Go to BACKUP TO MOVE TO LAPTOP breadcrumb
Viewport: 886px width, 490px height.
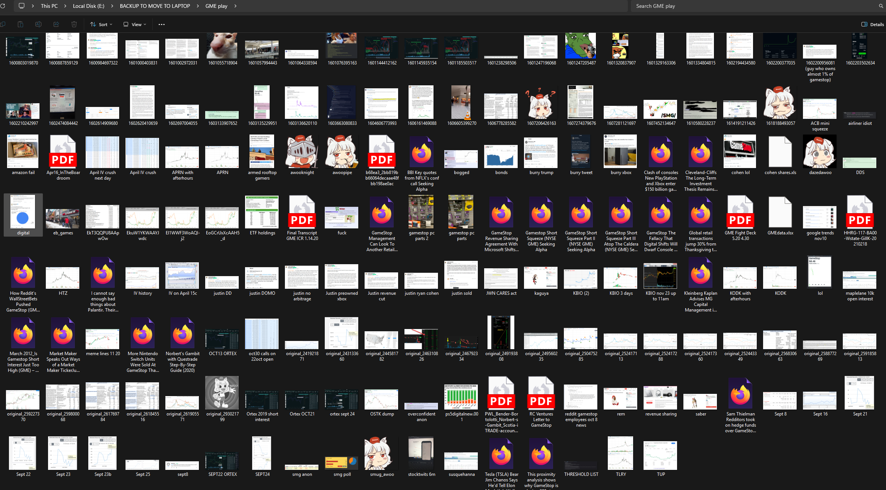coord(155,6)
